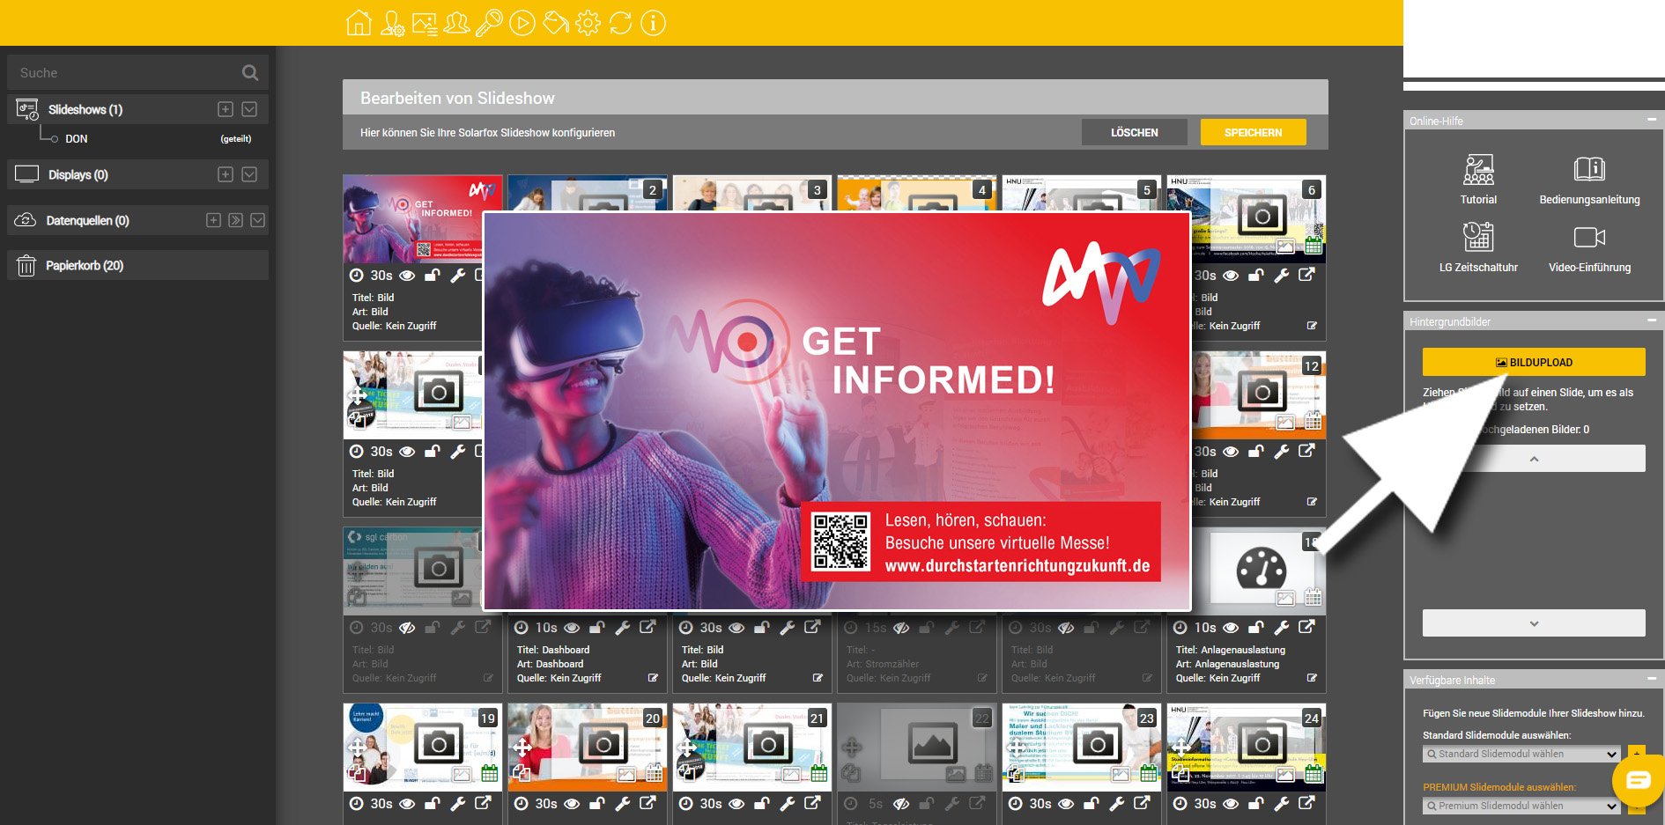The image size is (1665, 825).
Task: Click the refresh arrows icon in top bar
Action: [x=620, y=23]
